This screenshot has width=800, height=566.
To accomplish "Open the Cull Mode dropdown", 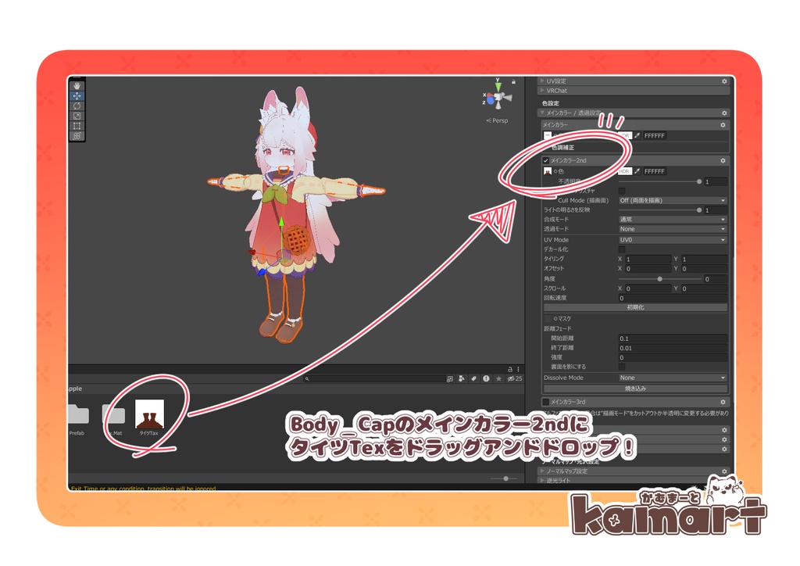I will (673, 200).
